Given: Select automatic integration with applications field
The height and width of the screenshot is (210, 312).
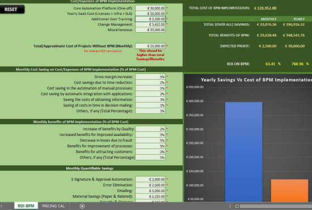Looking at the screenshot, I should 150,94.
